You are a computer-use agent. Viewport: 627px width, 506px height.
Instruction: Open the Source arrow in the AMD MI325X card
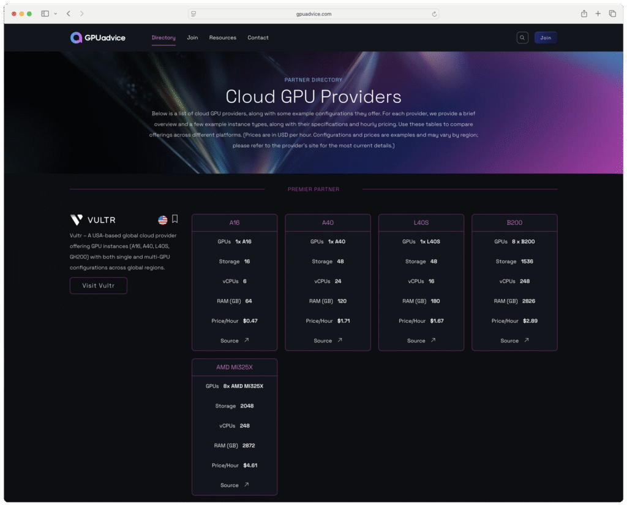(x=247, y=485)
